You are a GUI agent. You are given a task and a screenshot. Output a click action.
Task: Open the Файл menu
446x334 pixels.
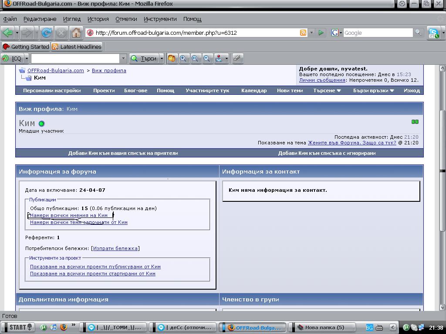point(10,19)
